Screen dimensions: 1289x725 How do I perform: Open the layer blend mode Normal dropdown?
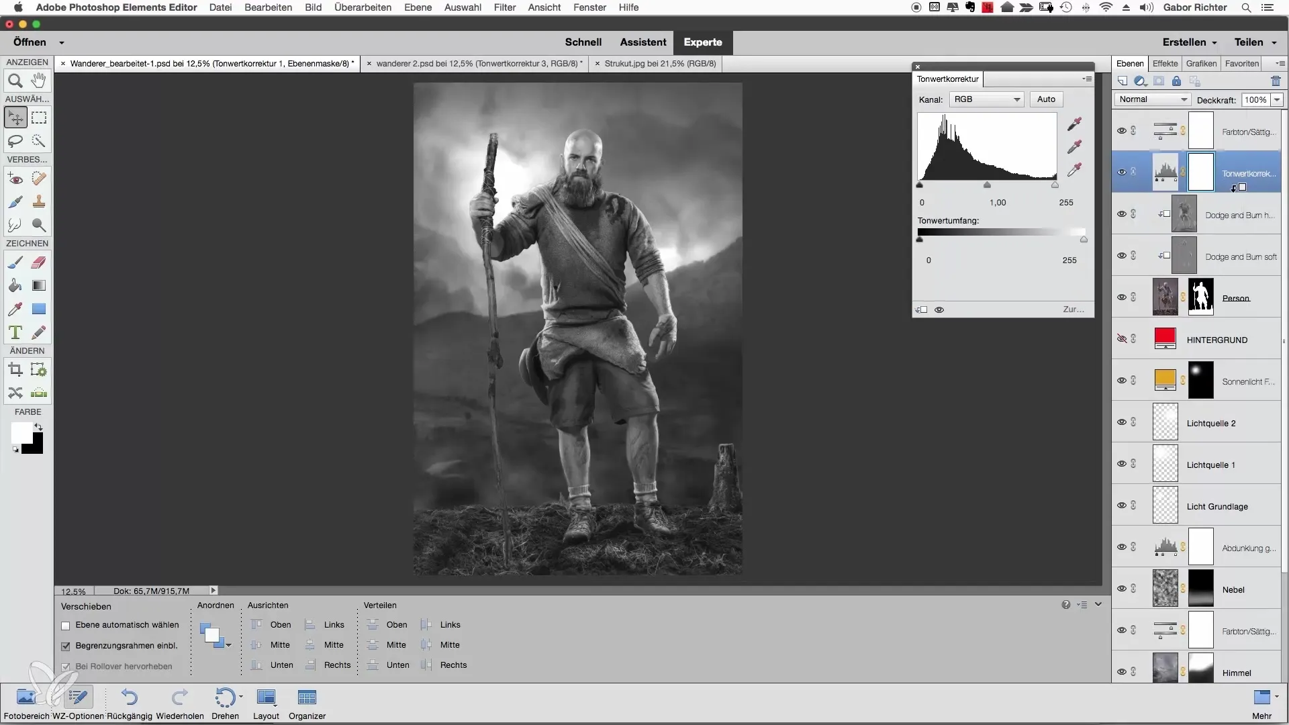1152,99
